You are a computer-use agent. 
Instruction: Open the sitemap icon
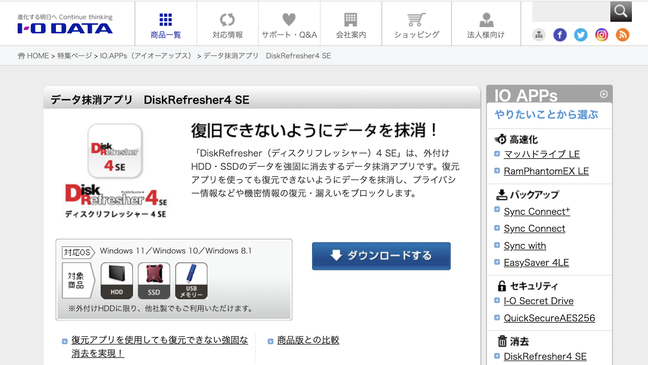click(539, 35)
